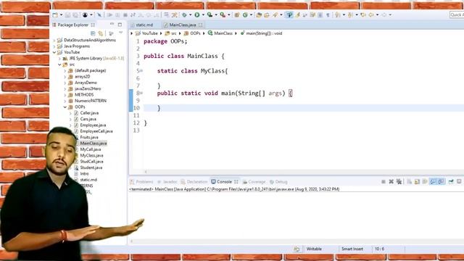Click YouTube in the editor breadcrumb

pyautogui.click(x=150, y=33)
